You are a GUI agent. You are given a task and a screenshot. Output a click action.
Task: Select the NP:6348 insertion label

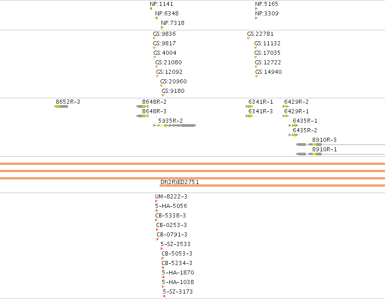[167, 14]
